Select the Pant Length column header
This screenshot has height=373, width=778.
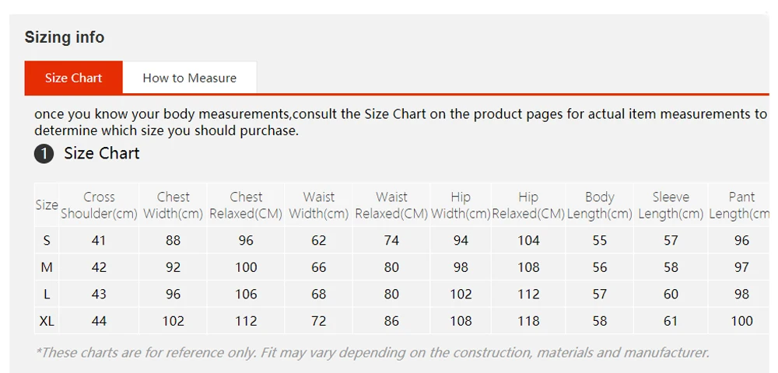(x=741, y=205)
